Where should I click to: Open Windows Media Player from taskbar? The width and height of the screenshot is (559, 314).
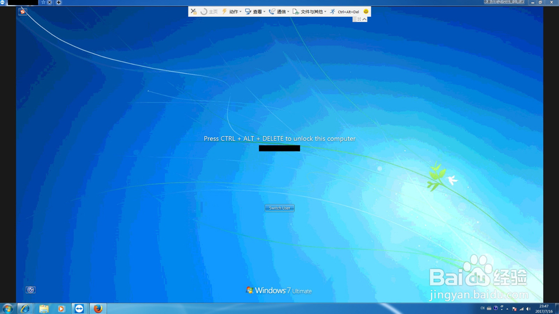(x=61, y=308)
